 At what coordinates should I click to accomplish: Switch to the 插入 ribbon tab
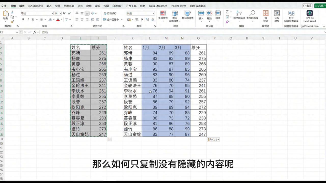click(x=49, y=6)
